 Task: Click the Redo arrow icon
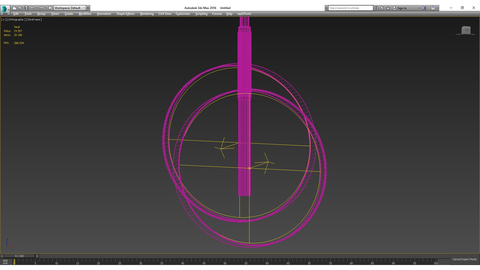pos(41,8)
